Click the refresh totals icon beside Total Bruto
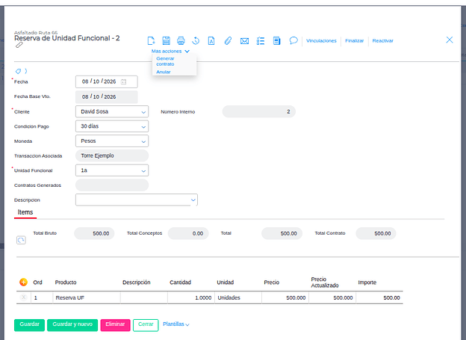This screenshot has width=466, height=340. 21,240
